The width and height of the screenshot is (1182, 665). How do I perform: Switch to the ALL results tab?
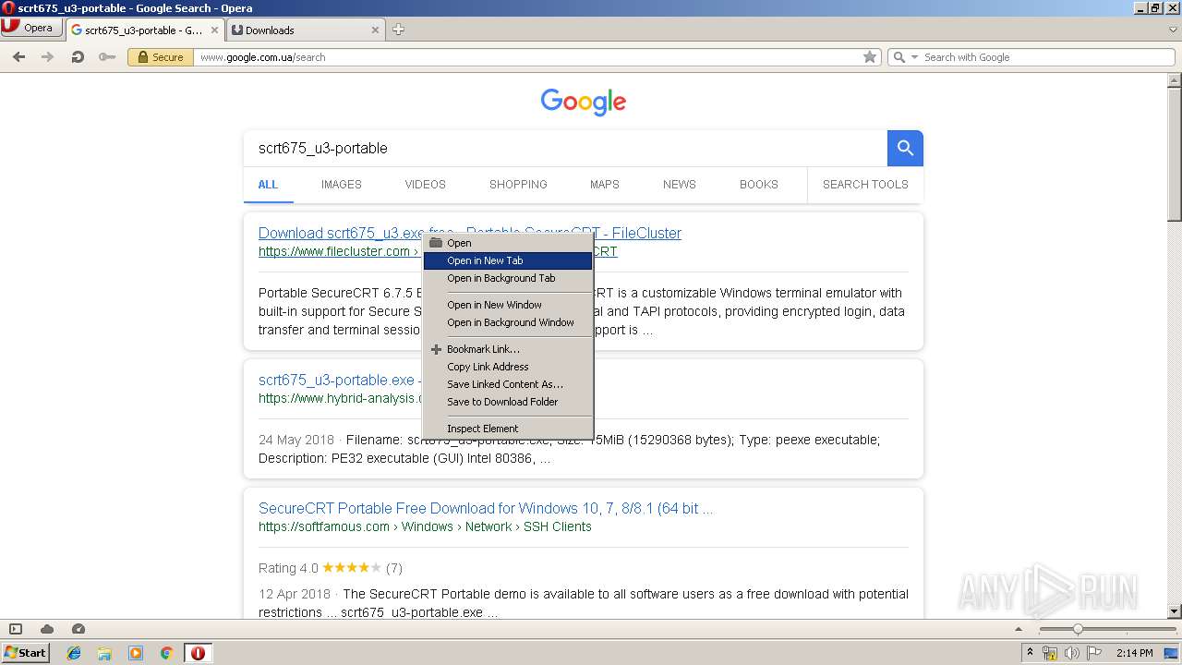(268, 184)
